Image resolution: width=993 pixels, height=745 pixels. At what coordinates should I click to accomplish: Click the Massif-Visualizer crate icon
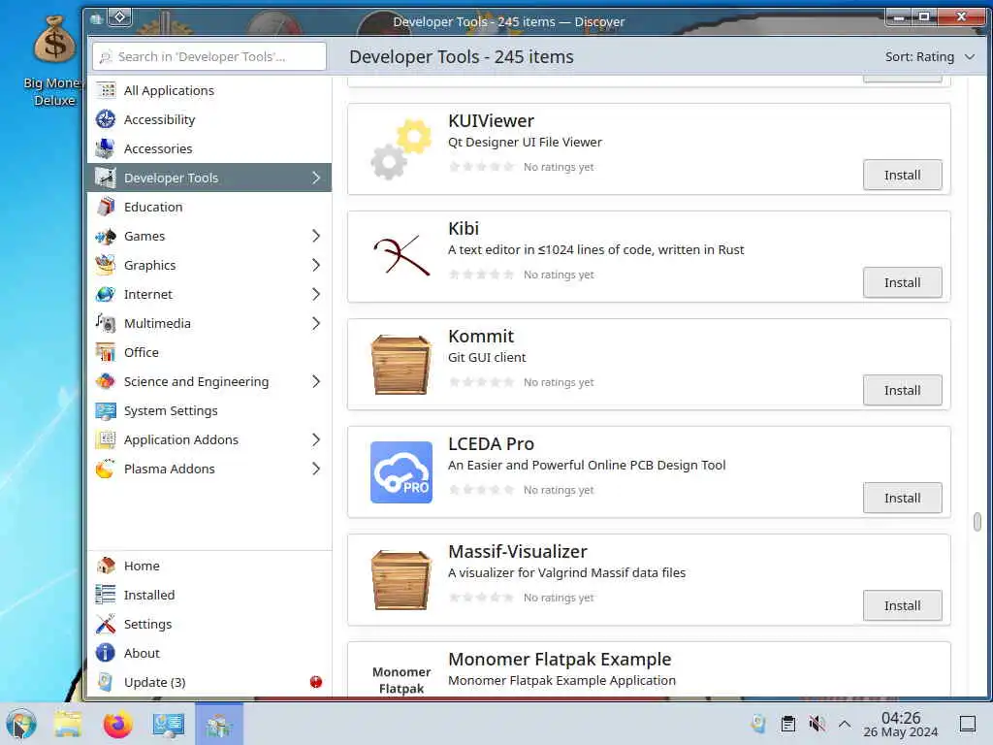click(400, 580)
